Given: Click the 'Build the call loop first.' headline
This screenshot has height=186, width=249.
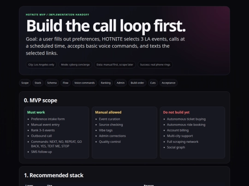Looking at the screenshot, I should pos(106,26).
